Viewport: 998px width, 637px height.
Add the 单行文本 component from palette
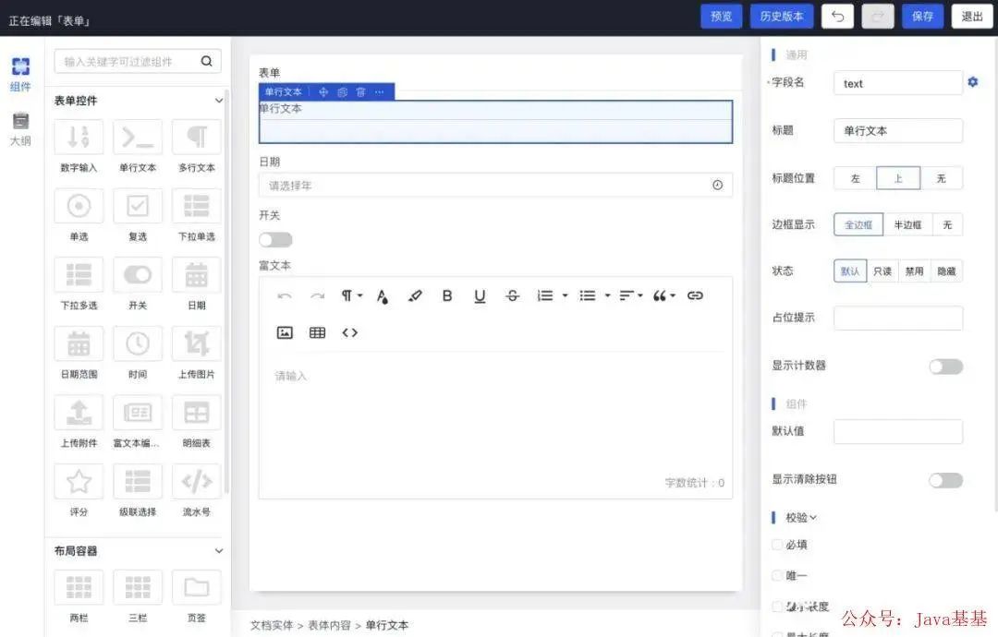138,138
